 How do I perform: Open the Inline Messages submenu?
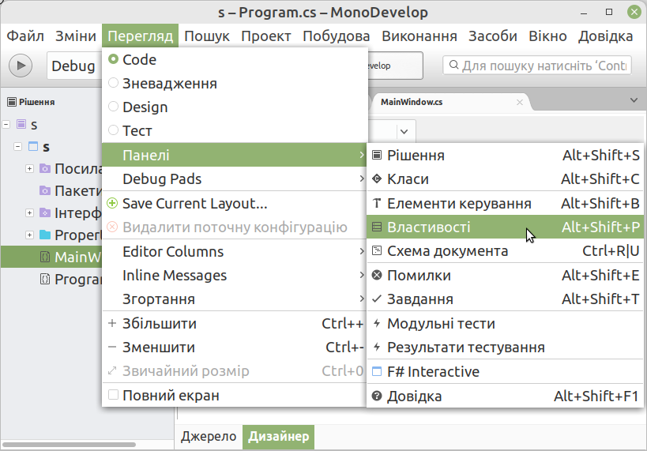[235, 275]
